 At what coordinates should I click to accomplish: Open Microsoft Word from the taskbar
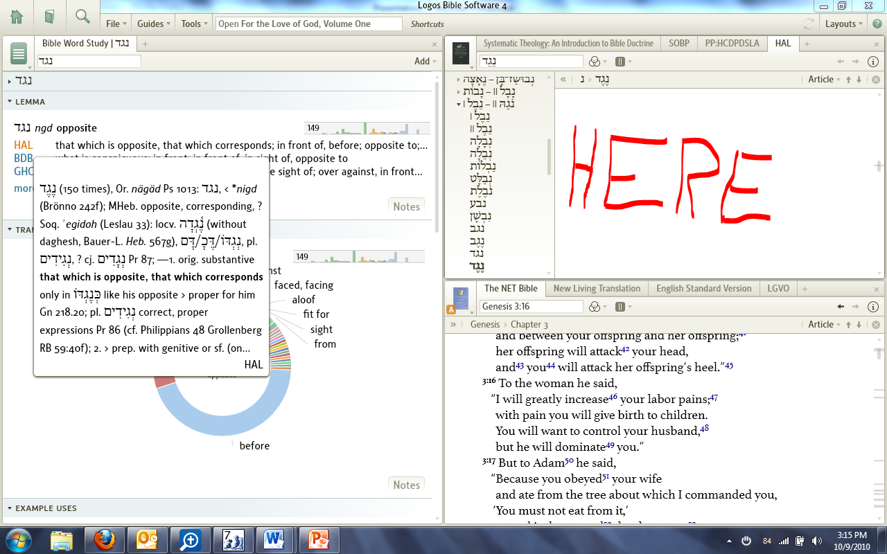275,539
